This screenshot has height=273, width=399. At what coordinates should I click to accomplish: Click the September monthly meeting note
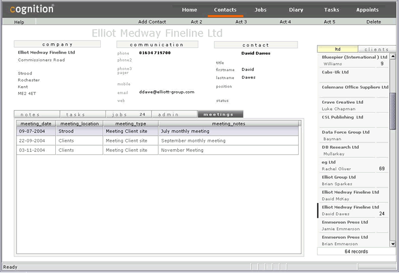coord(229,141)
